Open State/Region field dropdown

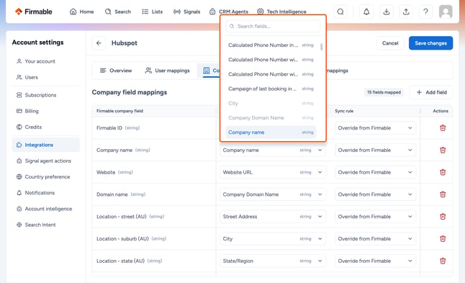(273, 261)
